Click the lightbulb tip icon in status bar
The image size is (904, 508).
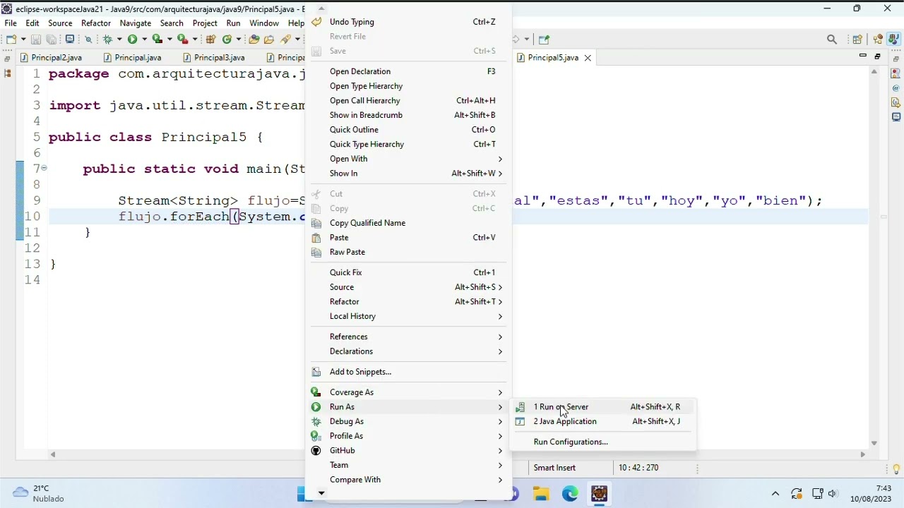[x=897, y=469]
